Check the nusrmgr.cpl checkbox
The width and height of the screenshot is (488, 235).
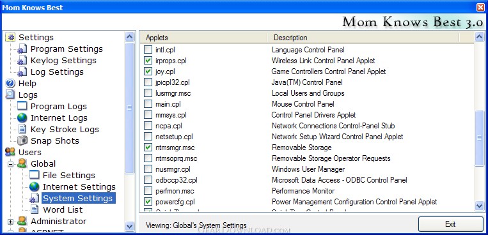148,169
